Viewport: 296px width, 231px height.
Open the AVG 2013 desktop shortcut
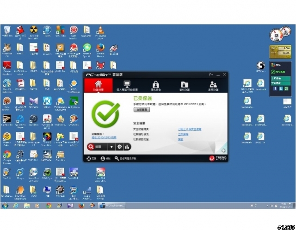click(61, 31)
